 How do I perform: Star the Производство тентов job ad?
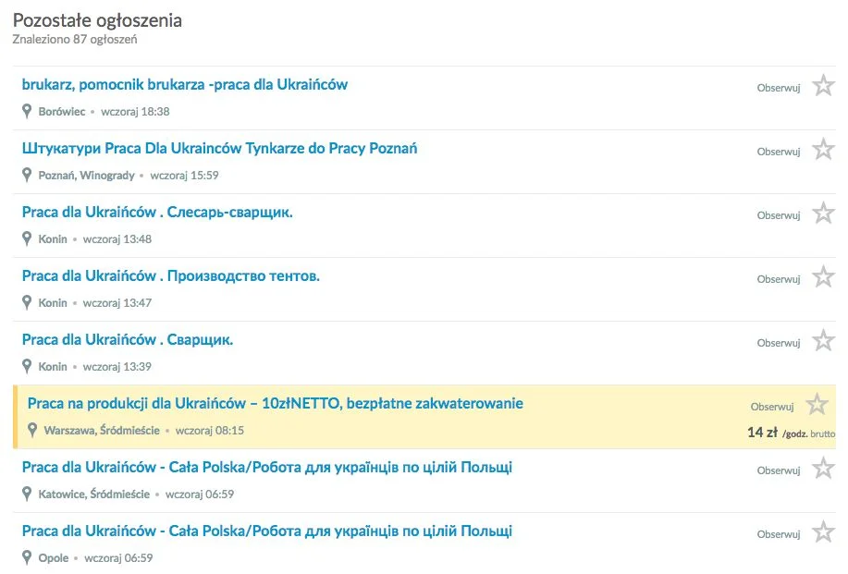click(x=823, y=277)
